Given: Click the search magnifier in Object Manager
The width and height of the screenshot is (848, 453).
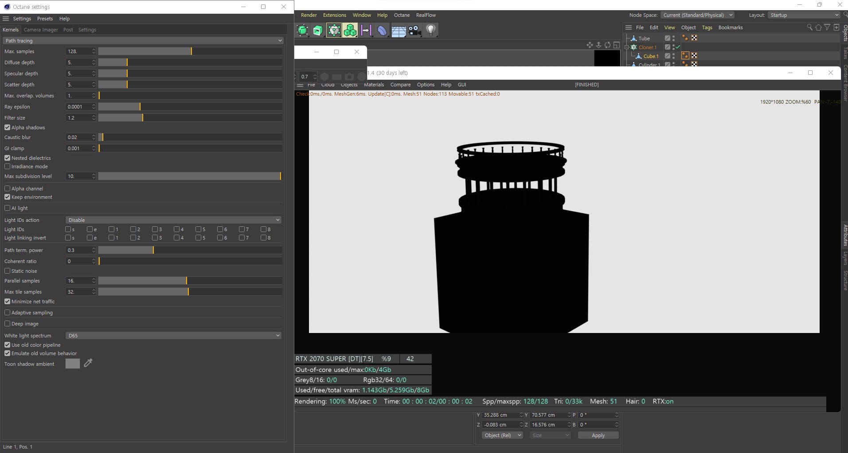Looking at the screenshot, I should click(x=809, y=27).
